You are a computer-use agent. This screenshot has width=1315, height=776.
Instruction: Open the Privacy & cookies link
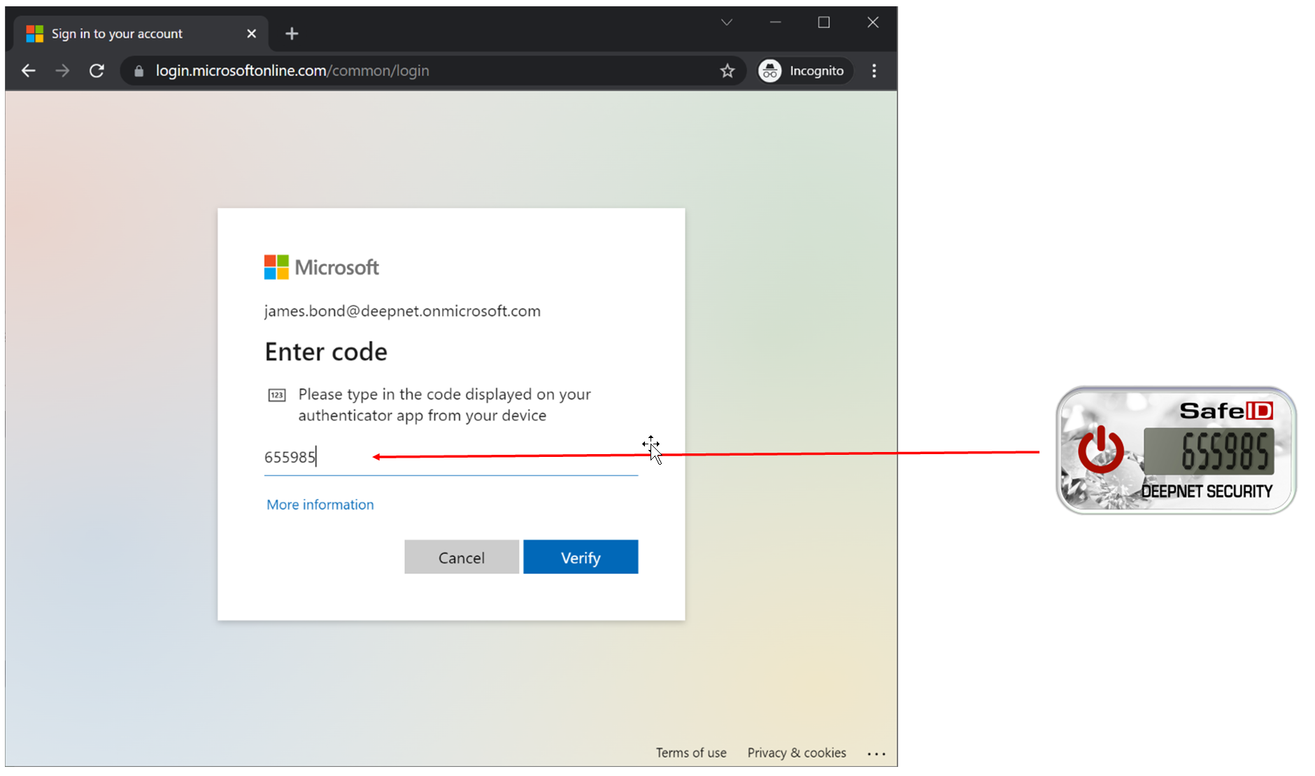pyautogui.click(x=797, y=753)
